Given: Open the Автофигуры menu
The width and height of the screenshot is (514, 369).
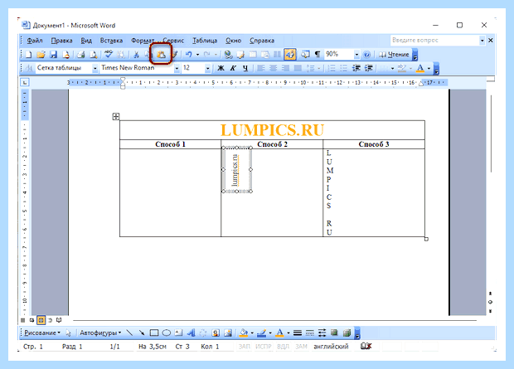Looking at the screenshot, I should pyautogui.click(x=100, y=333).
